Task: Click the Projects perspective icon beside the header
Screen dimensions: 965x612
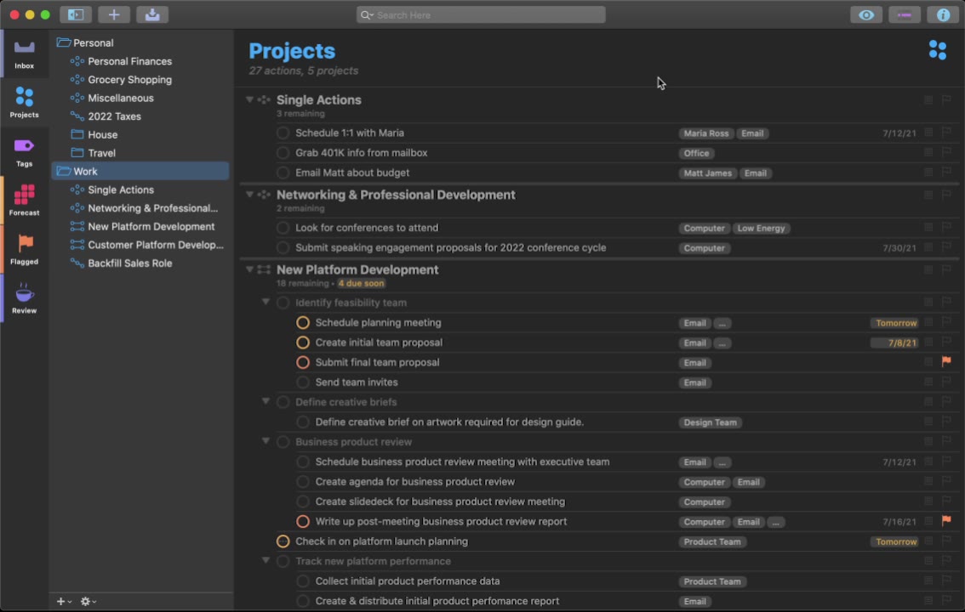Action: 937,50
